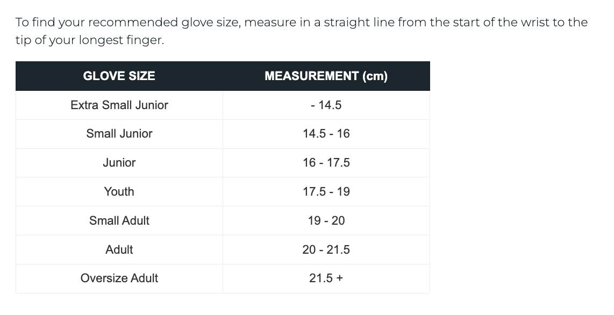
Task: Select the "17.5 - 19" measurement cell
Action: (x=326, y=192)
